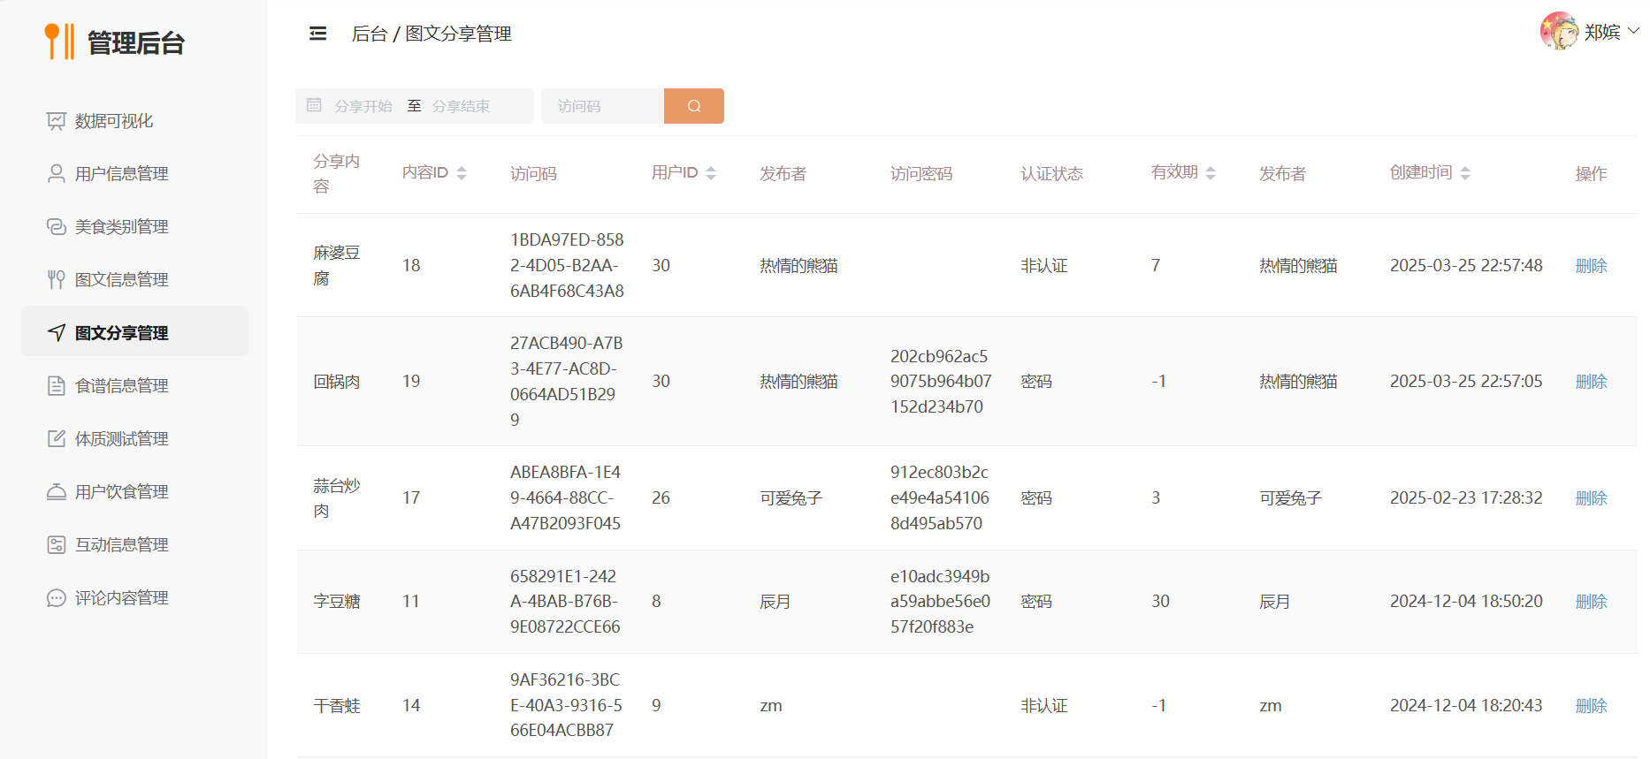Delete the 蒜台炒肉 share row
This screenshot has width=1650, height=759.
click(1591, 498)
